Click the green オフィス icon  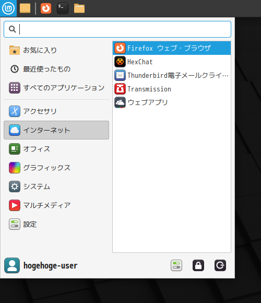[15, 149]
